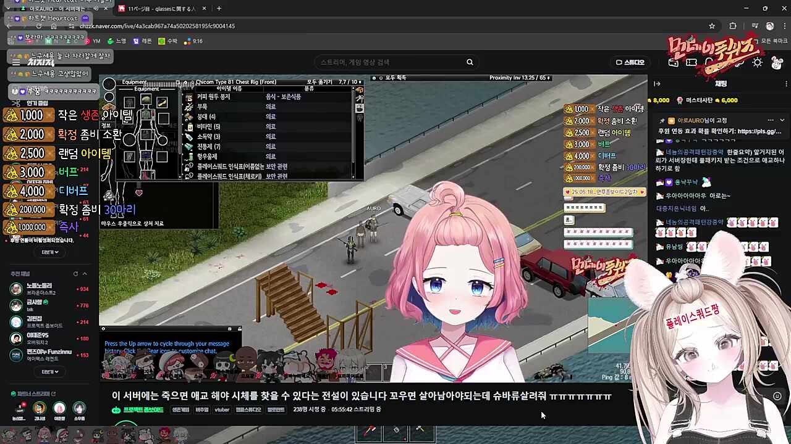Select the 진통제 (7) inventory row
Image resolution: width=791 pixels, height=444 pixels.
click(268, 146)
